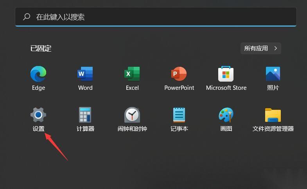Open the 照片 (Photos) app icon
The image size is (307, 189).
coord(273,74)
